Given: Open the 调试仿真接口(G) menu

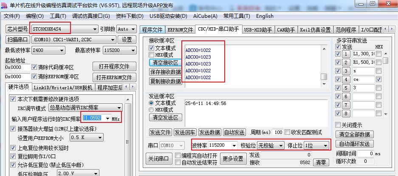Looking at the screenshot, I should (x=91, y=16).
